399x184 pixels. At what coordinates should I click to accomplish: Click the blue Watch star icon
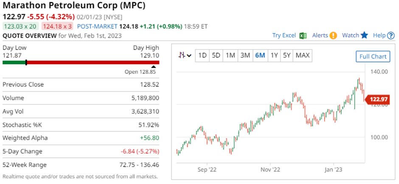[x=364, y=36]
